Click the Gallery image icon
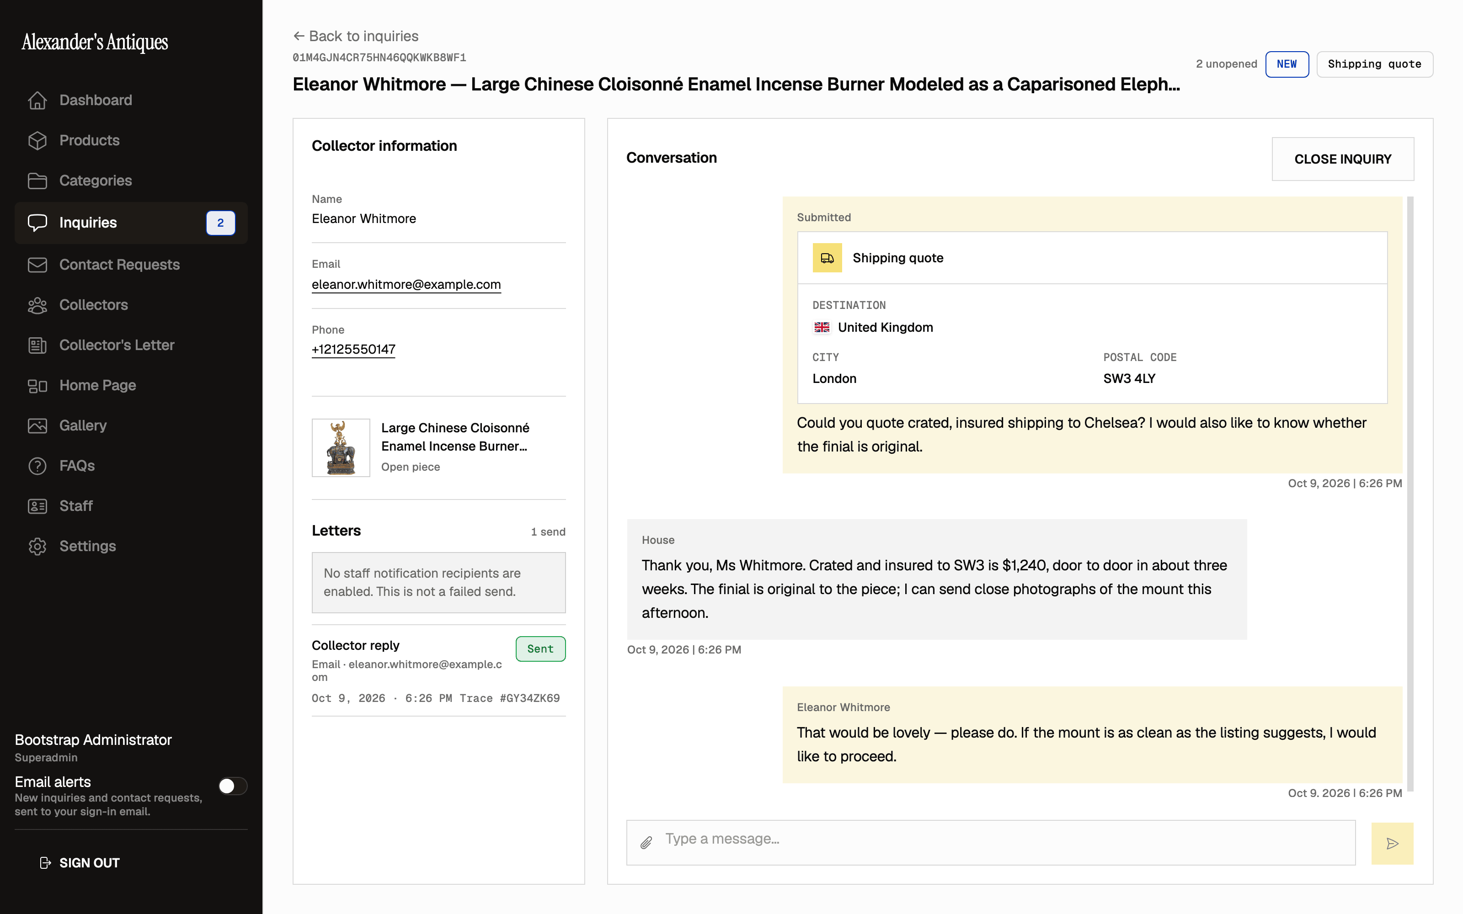Screen dimensions: 1463x914 point(37,425)
